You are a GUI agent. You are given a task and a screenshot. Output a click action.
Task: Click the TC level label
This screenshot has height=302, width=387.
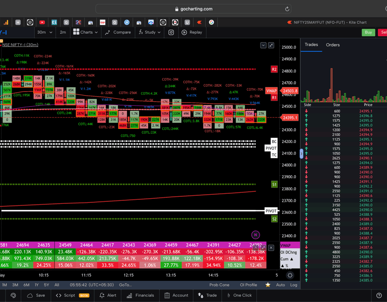[x=274, y=155]
